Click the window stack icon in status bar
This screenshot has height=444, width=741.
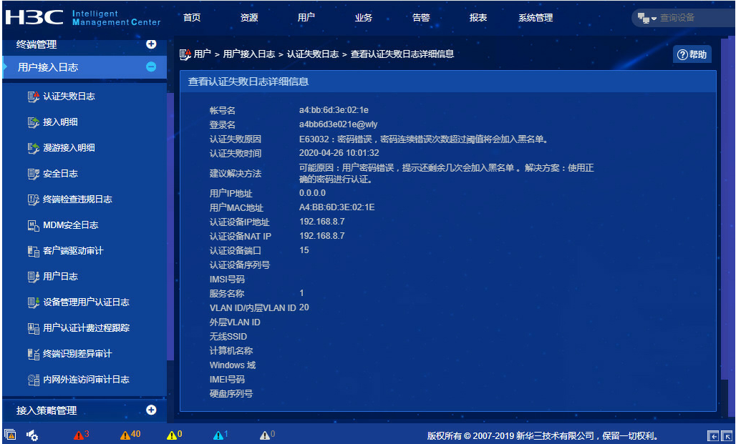pyautogui.click(x=10, y=435)
